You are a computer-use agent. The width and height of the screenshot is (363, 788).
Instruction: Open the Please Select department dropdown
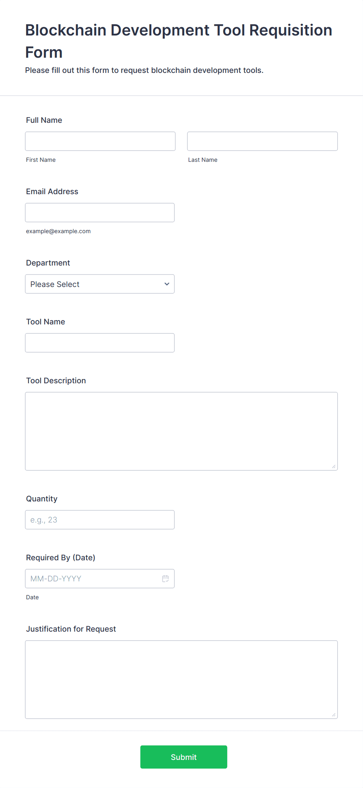point(100,284)
